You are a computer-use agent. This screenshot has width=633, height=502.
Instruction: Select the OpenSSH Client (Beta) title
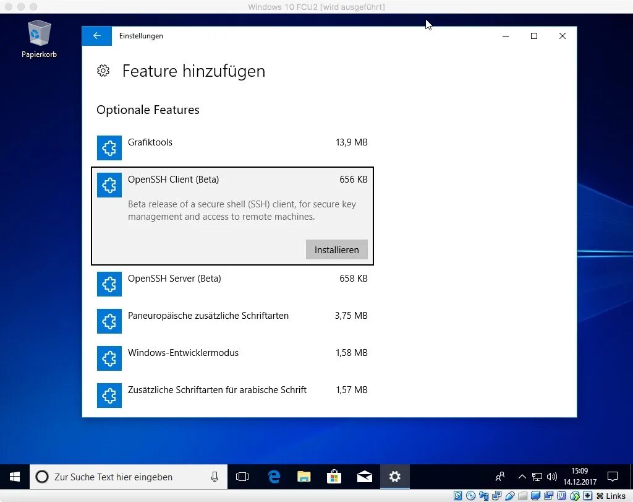coord(173,180)
